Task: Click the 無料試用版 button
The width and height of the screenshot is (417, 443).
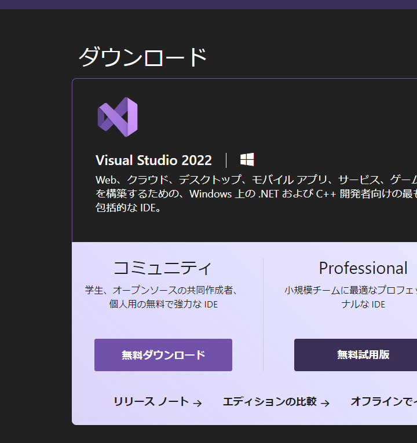Action: [356, 355]
